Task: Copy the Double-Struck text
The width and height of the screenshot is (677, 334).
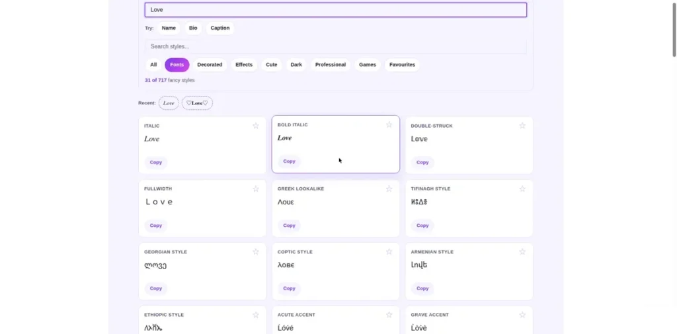Action: click(422, 163)
